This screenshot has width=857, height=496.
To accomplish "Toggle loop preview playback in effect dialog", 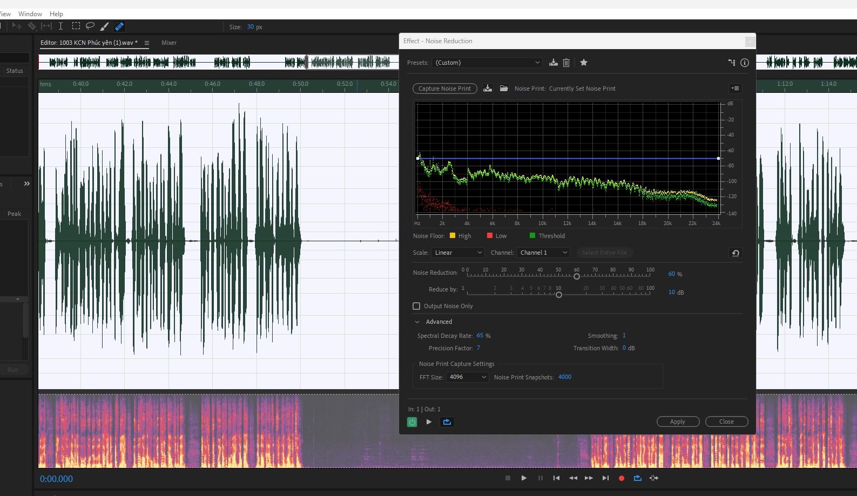I will [x=447, y=422].
